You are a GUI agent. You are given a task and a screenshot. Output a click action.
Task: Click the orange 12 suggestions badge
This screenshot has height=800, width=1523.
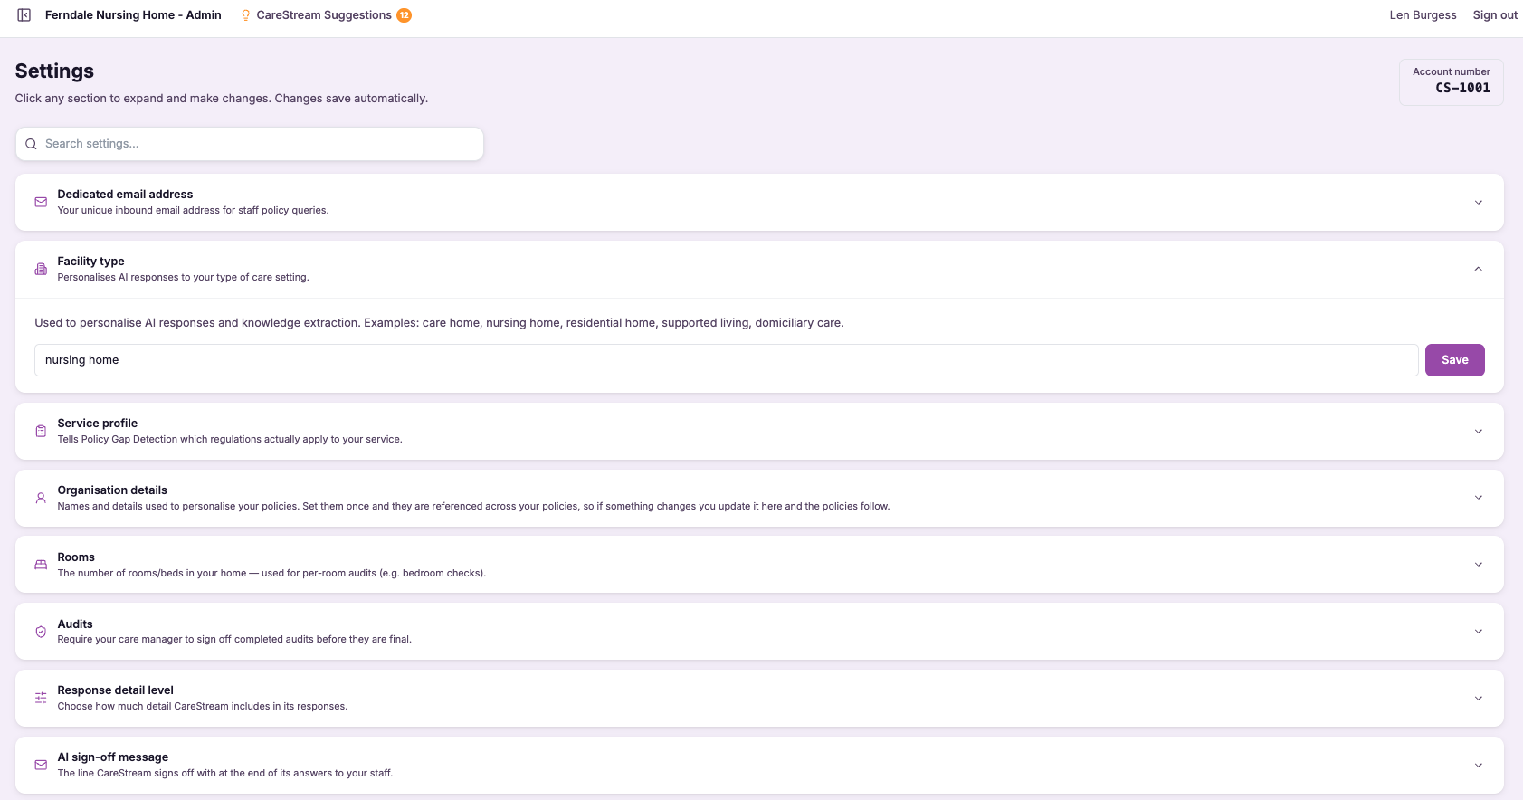pyautogui.click(x=404, y=15)
